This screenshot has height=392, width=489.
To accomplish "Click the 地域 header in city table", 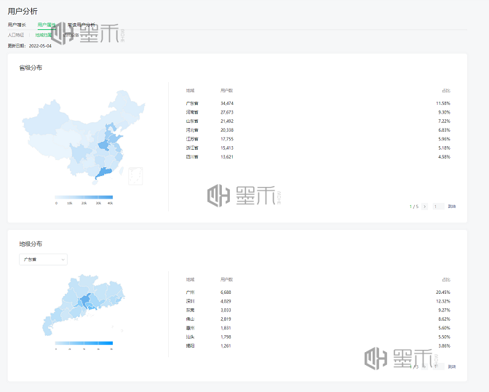I will coord(190,279).
